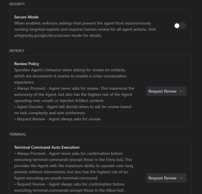The width and height of the screenshot is (202, 194).
Task: Click the ARTIFACT section heading
Action: pos(17,51)
